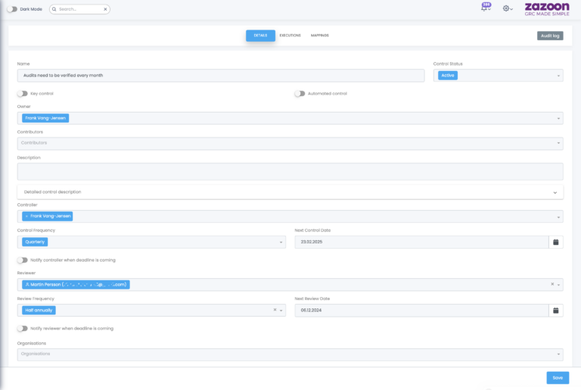The width and height of the screenshot is (581, 390).
Task: Toggle the Dark Mode switch
Action: [x=12, y=9]
